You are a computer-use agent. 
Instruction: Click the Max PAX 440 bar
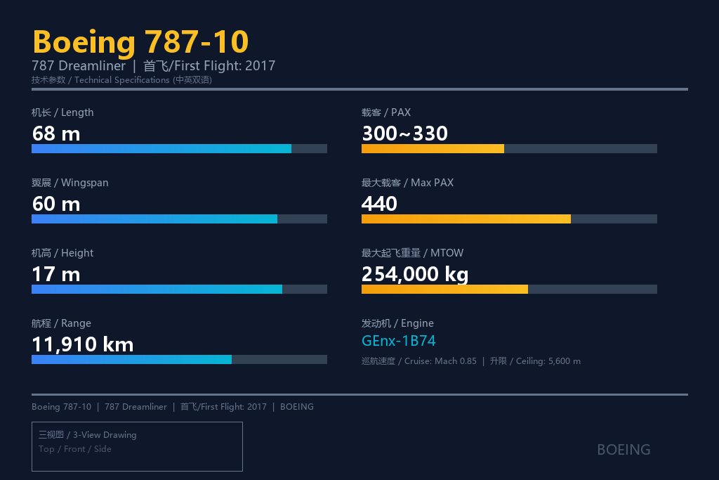(509, 219)
